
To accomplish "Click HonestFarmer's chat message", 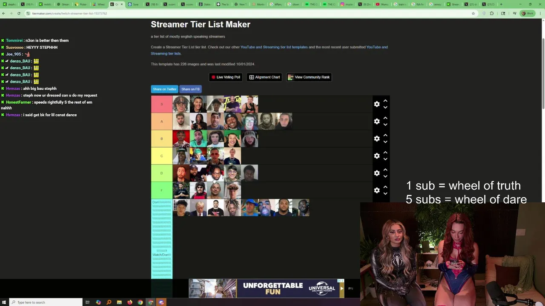I will (x=46, y=105).
